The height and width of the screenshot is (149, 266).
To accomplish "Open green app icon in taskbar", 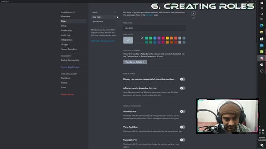I will coord(261,51).
